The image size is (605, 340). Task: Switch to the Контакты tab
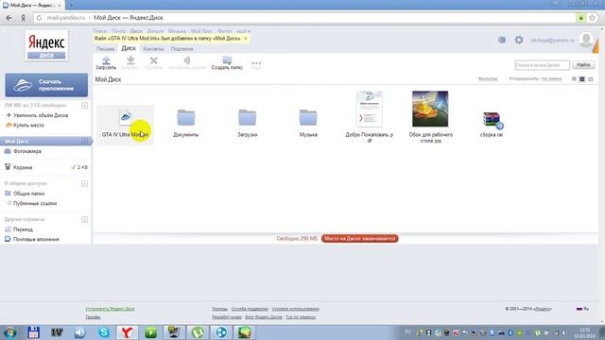(x=153, y=49)
